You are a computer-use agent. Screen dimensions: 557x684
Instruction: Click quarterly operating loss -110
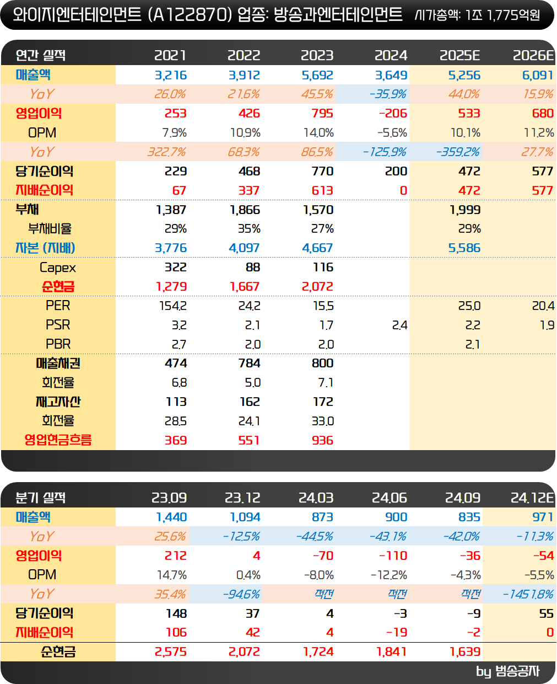[x=393, y=556]
